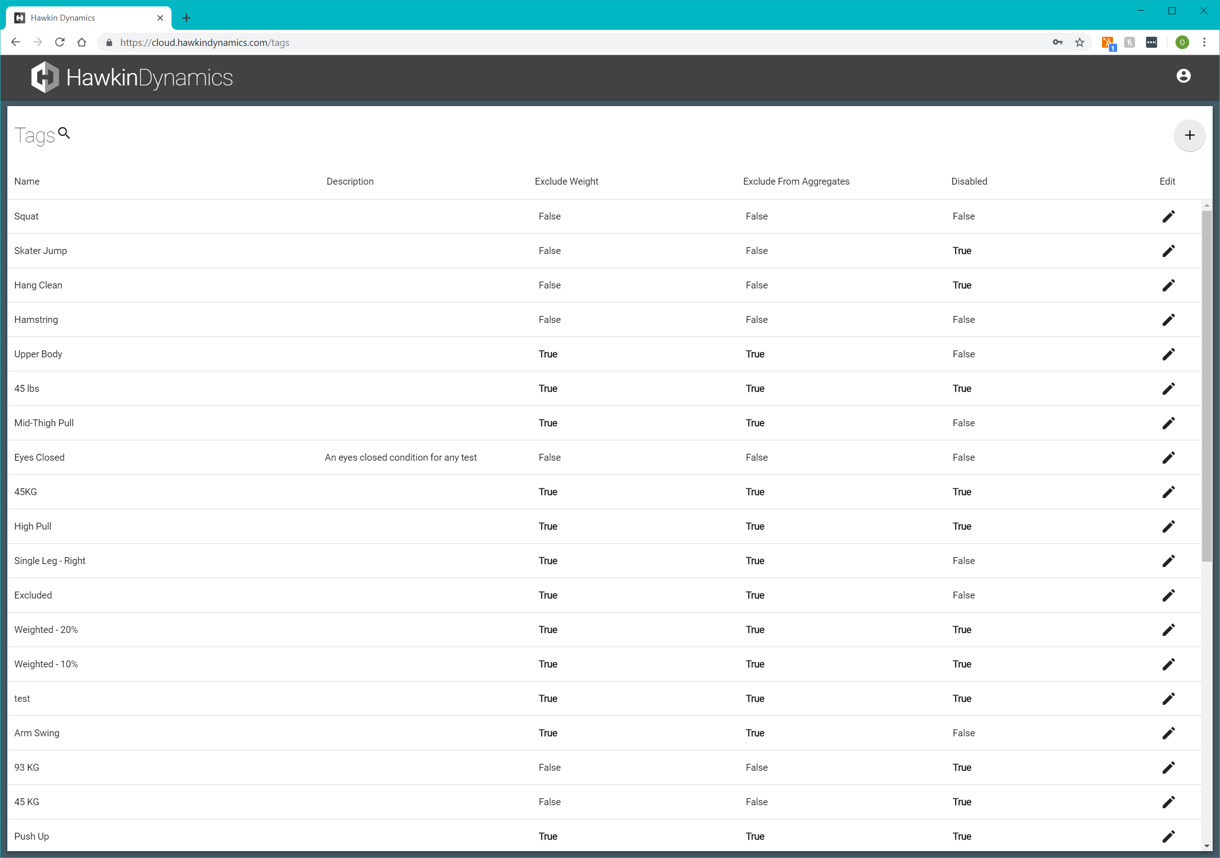Click the Description column header

[x=350, y=181]
